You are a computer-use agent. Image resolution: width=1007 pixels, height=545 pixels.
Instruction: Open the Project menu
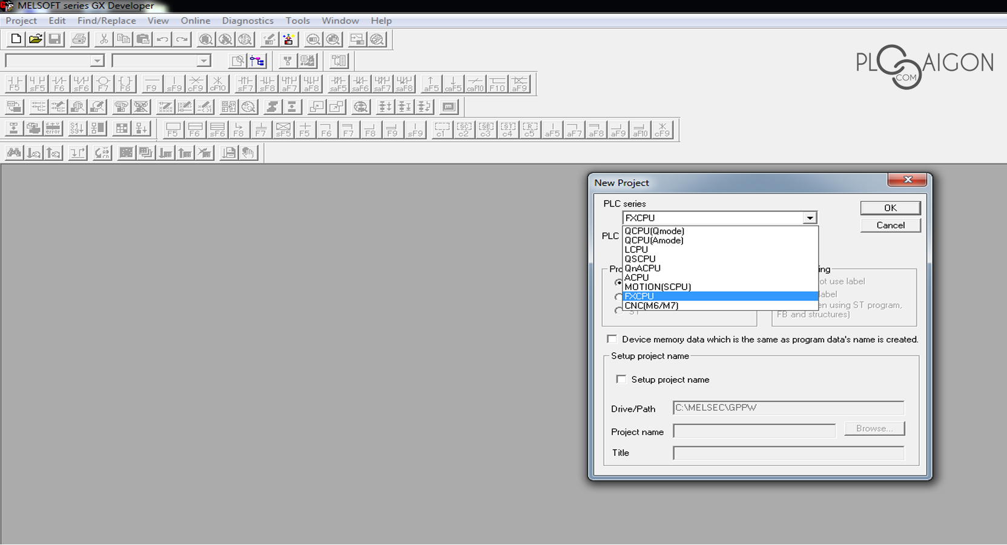[21, 21]
